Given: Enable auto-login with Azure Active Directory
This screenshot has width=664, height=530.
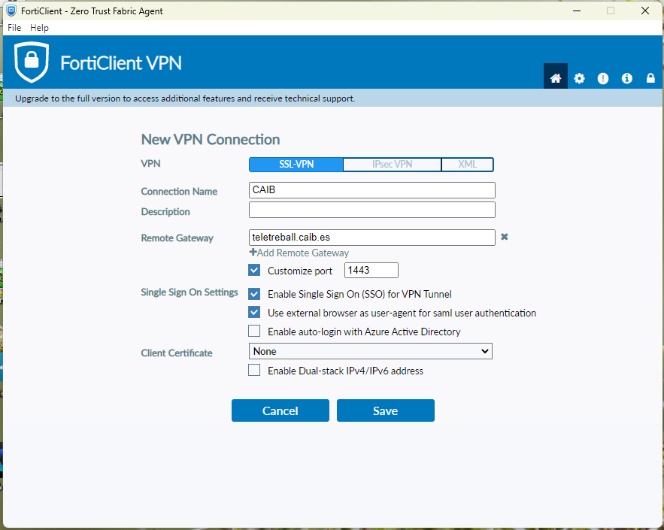Looking at the screenshot, I should [x=254, y=332].
